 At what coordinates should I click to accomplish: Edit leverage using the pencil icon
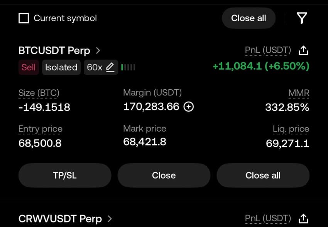coord(110,67)
